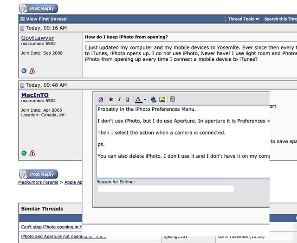Screen dimensions: 297x243
Task: Wrap selection in quote tags icon
Action: click(172, 99)
